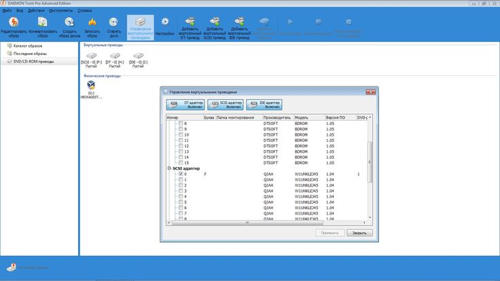
Task: Sort by Firmware version column header
Action: [340, 117]
